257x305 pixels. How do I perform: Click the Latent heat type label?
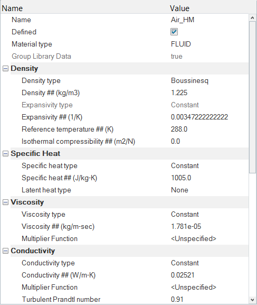point(46,190)
